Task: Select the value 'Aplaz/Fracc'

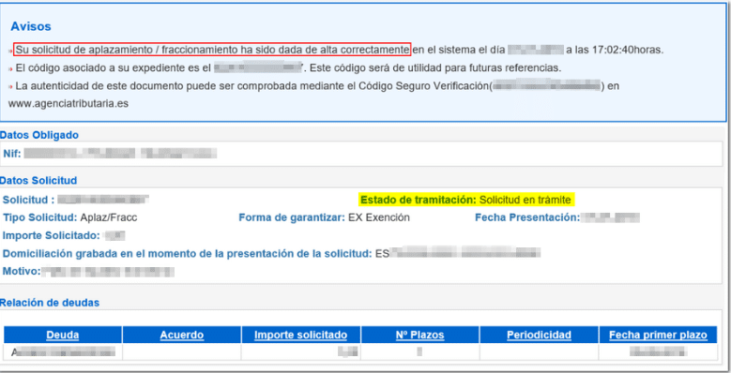Action: point(109,217)
